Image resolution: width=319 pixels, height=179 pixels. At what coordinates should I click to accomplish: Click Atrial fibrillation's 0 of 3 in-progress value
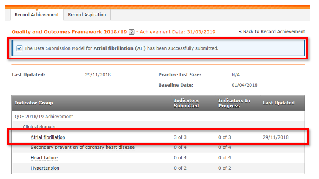point(225,137)
